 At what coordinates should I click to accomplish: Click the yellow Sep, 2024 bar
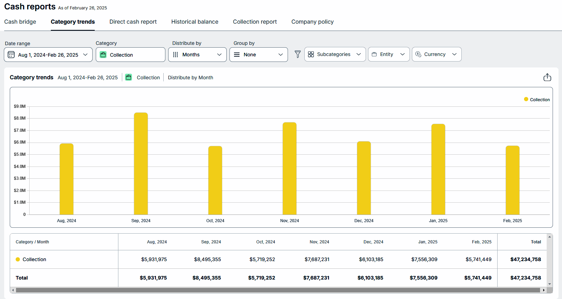(x=141, y=163)
